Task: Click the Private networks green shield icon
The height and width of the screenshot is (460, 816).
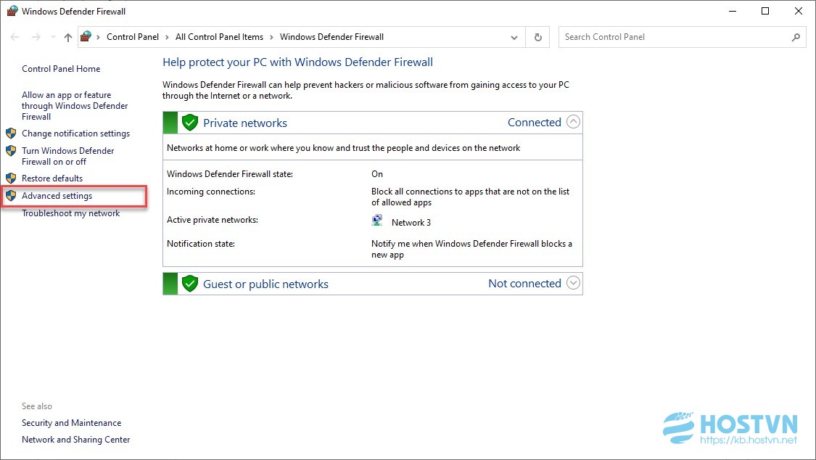Action: click(190, 123)
